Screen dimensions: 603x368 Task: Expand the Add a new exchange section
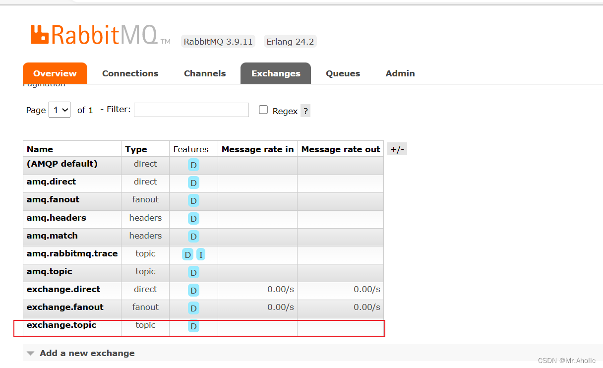(87, 353)
